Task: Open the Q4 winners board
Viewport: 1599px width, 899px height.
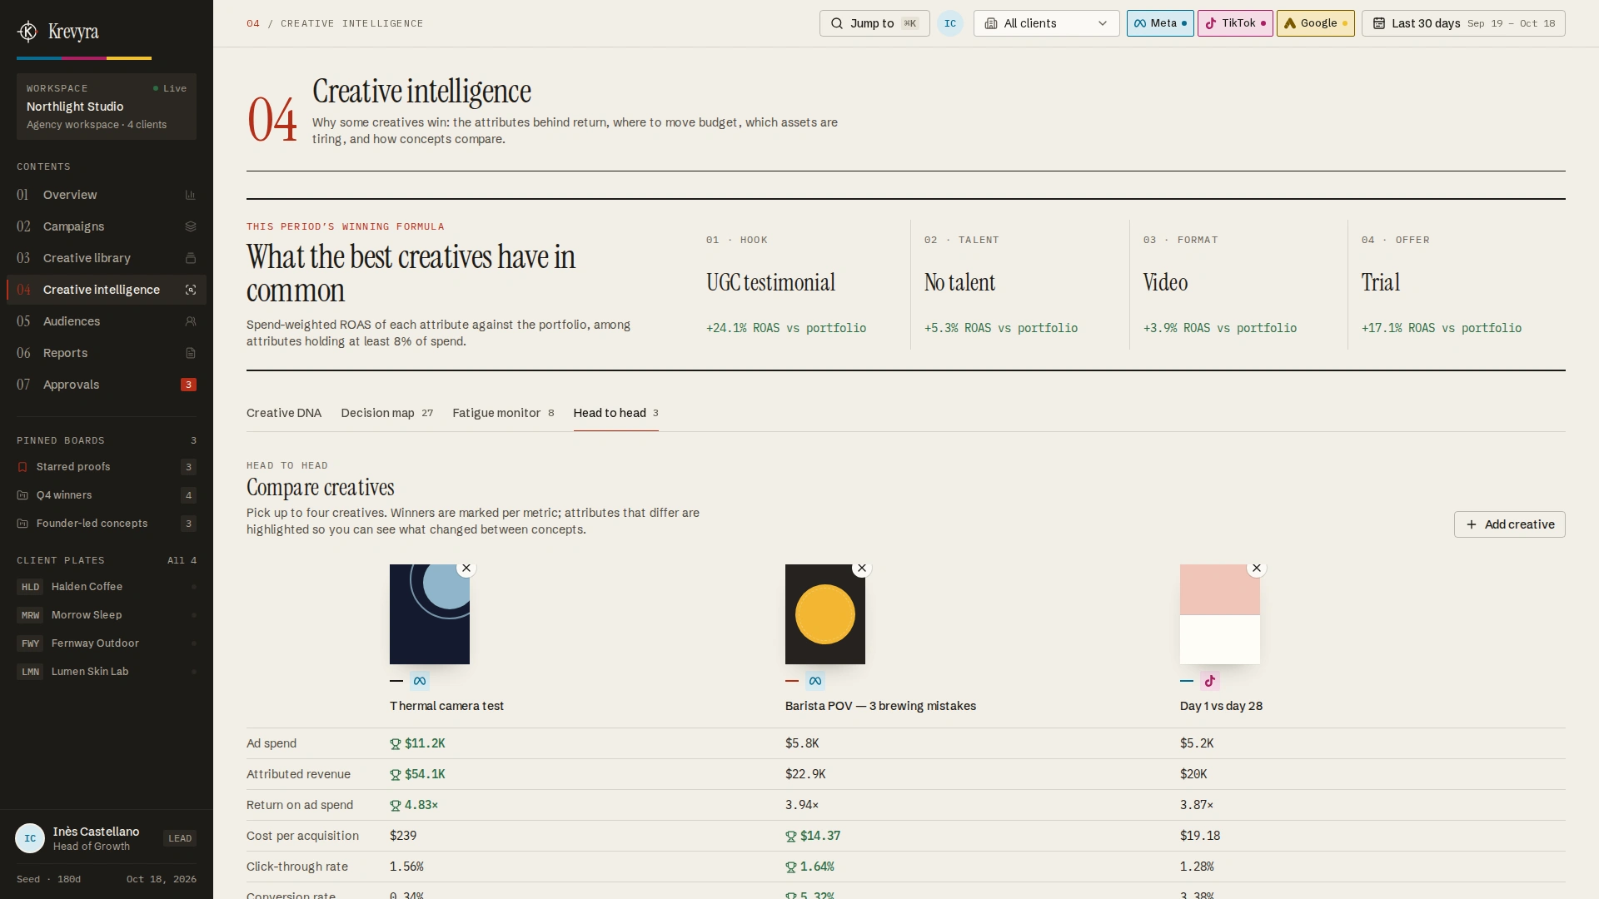Action: (x=107, y=495)
